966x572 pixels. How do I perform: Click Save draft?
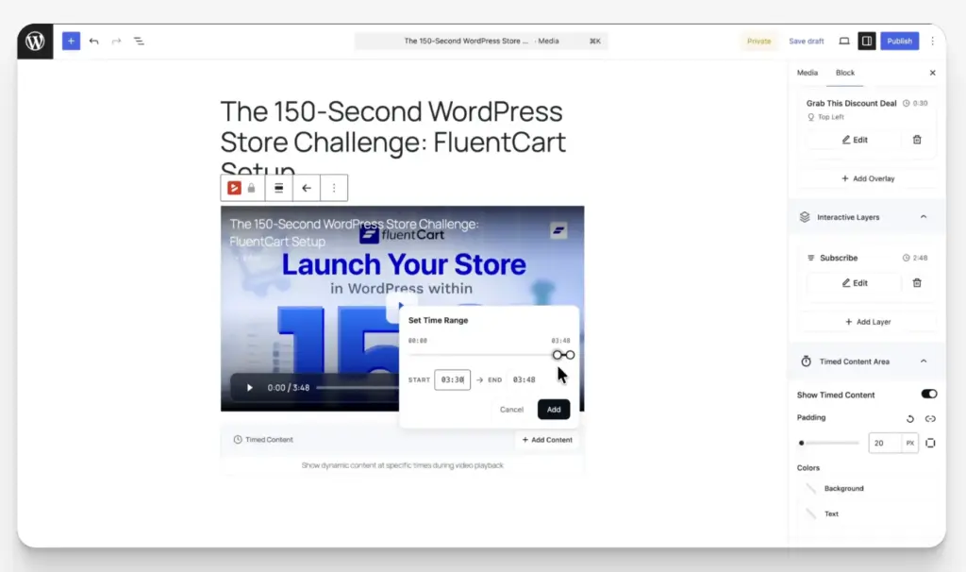[807, 42]
